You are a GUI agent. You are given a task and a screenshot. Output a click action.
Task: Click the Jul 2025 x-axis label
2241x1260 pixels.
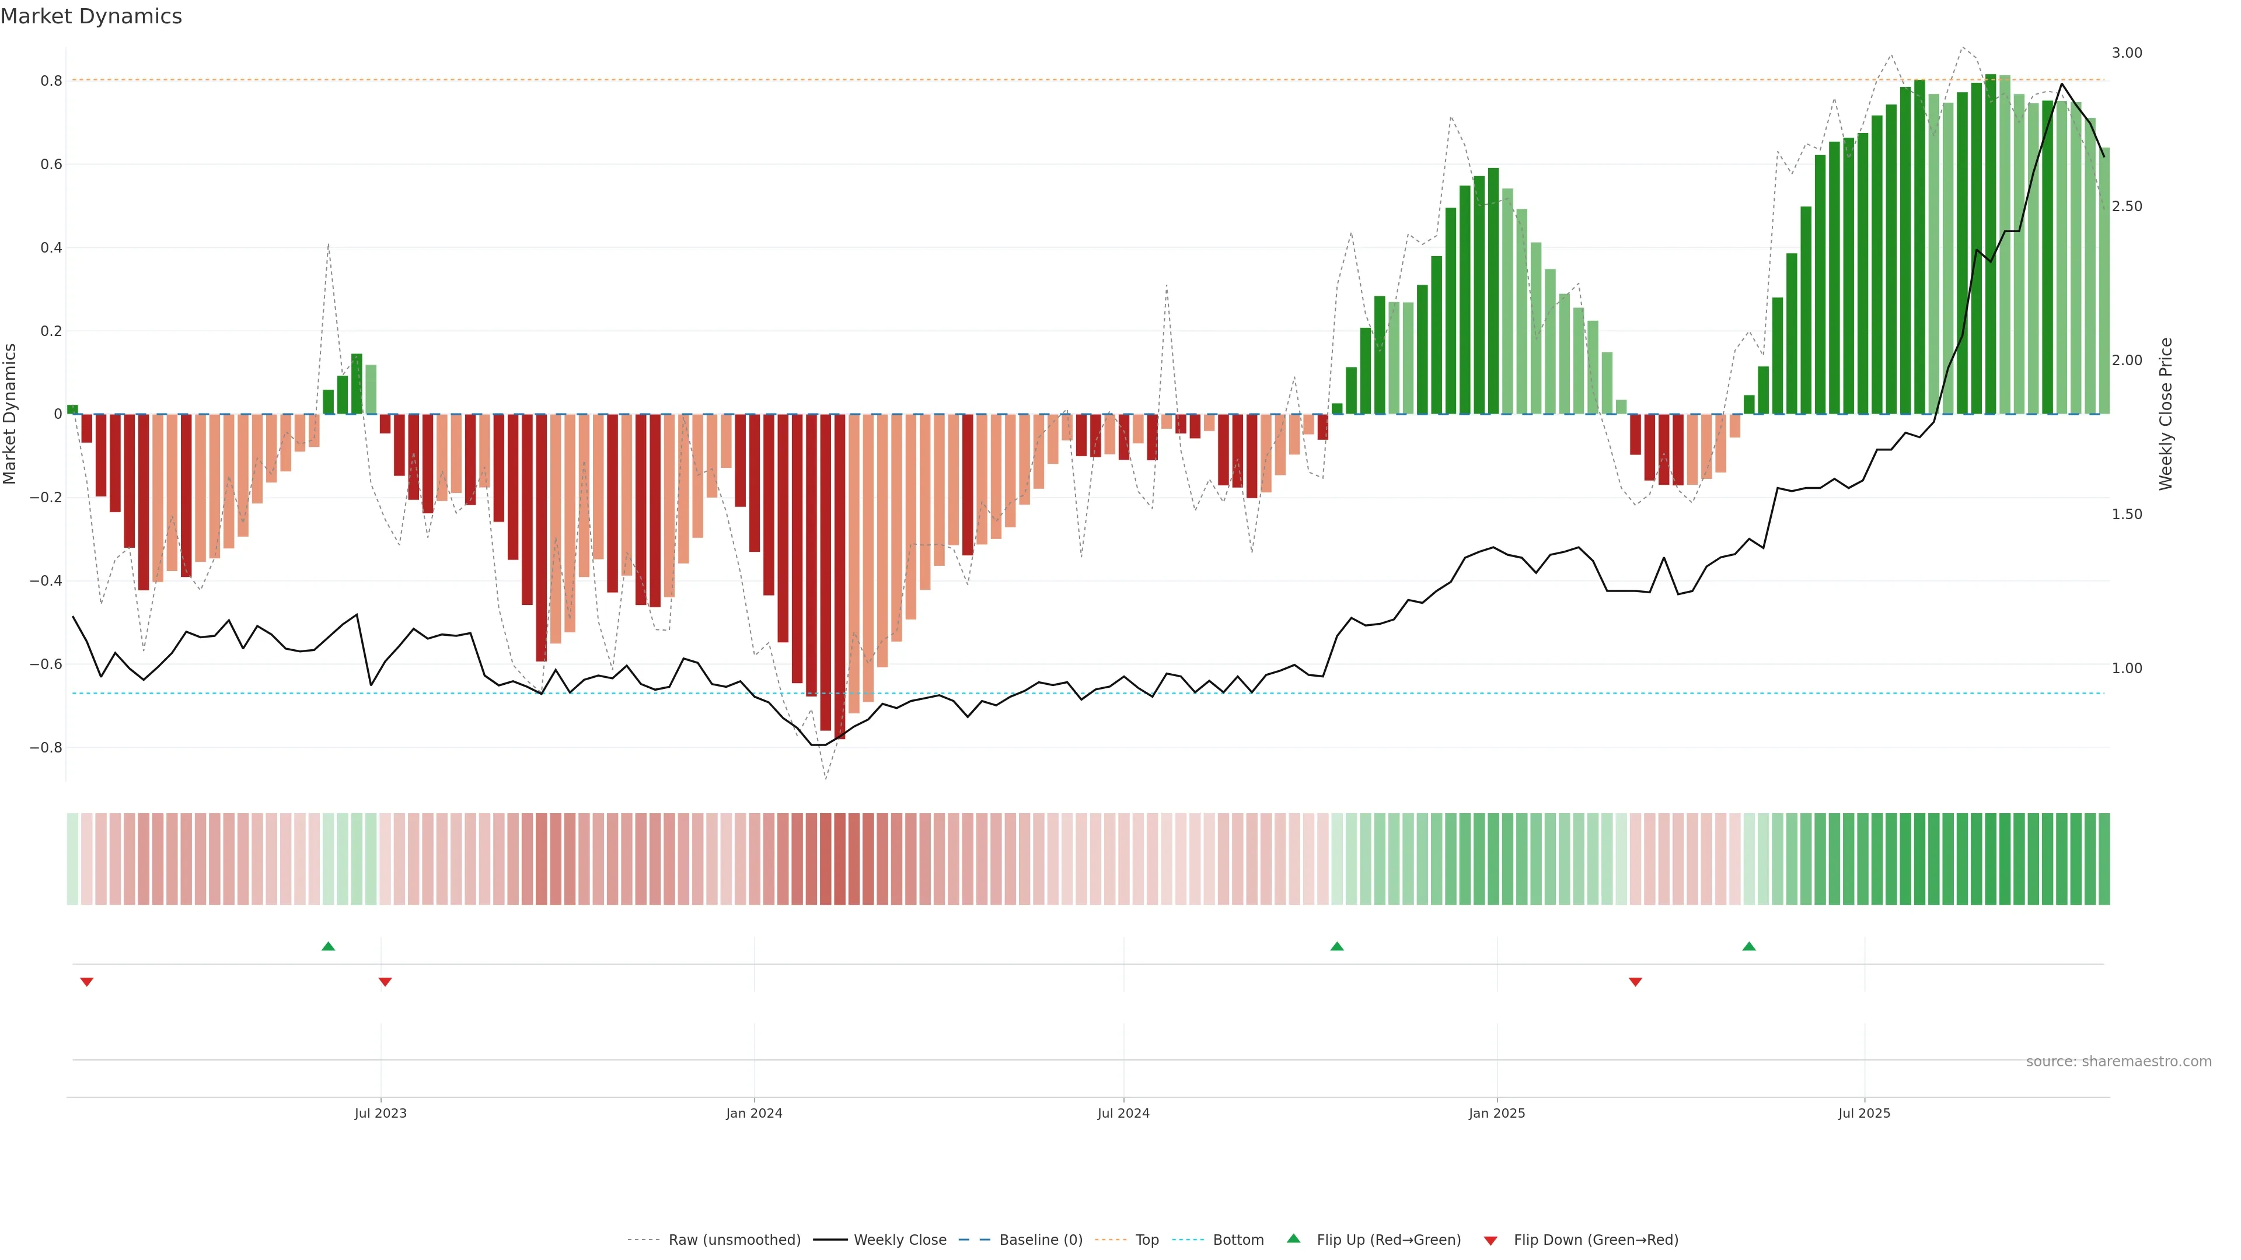point(1865,1113)
